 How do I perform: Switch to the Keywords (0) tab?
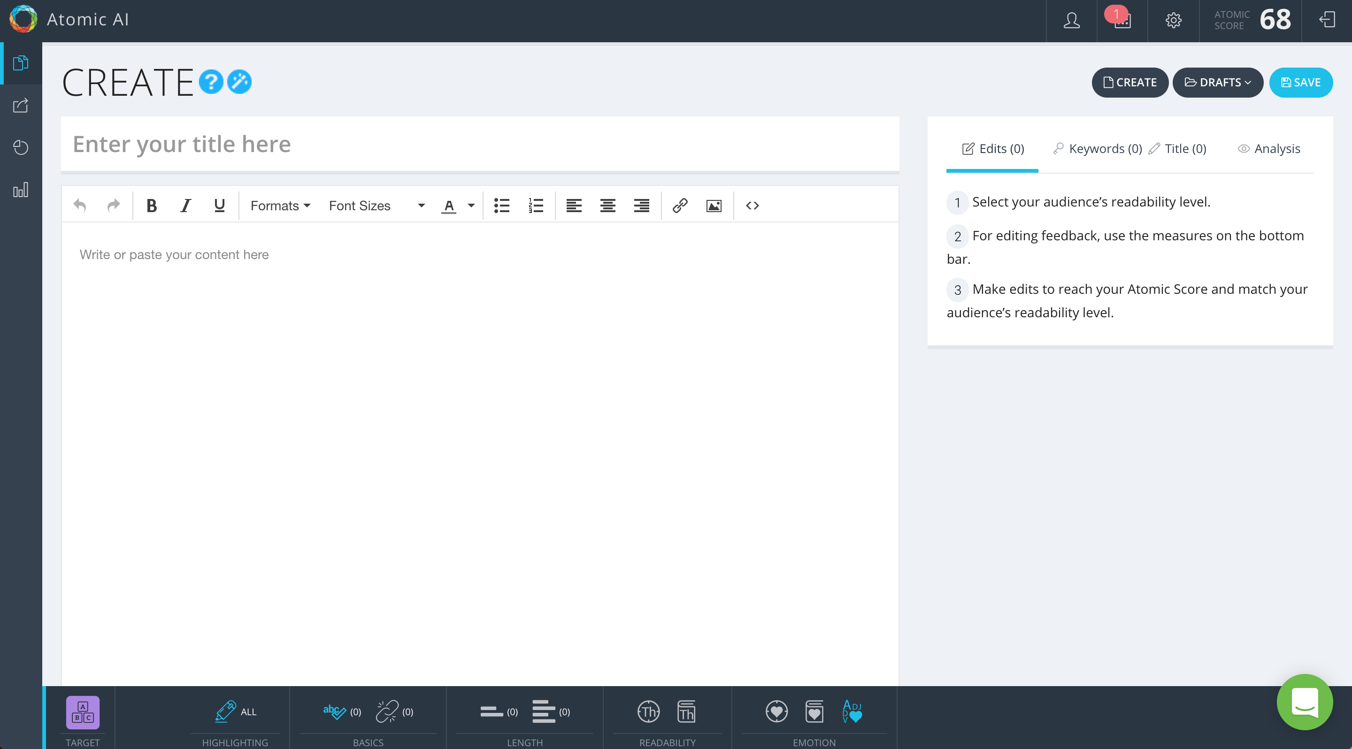[1098, 148]
